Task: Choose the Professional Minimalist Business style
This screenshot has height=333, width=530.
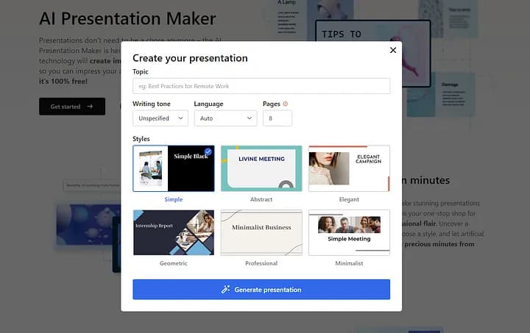Action: tap(261, 232)
